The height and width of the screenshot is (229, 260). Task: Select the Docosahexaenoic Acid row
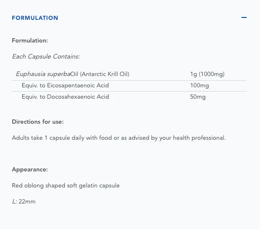click(129, 97)
